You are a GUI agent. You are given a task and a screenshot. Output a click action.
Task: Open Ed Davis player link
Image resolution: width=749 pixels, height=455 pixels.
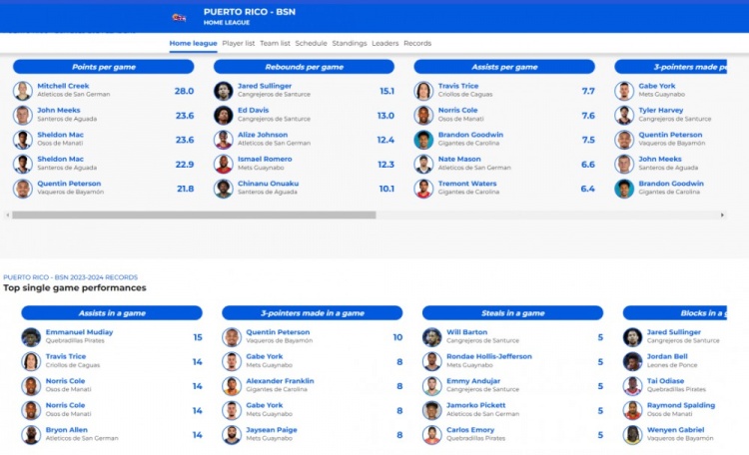253,111
